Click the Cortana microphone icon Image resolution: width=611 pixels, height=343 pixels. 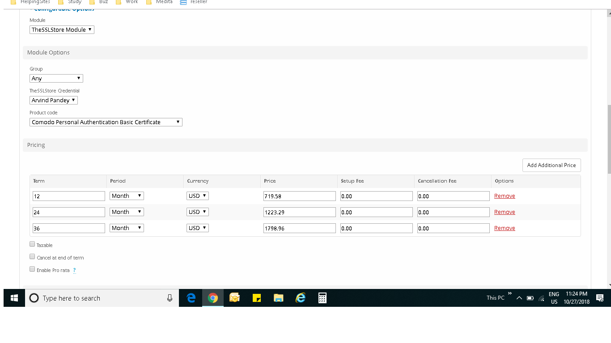point(170,298)
